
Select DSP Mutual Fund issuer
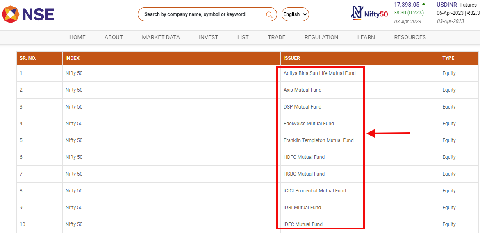click(303, 107)
